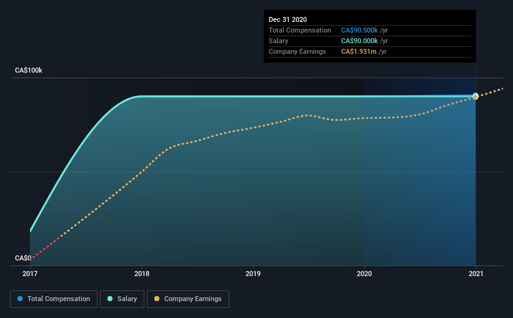The height and width of the screenshot is (318, 513).
Task: Click the CA$100k y-axis label
Action: 29,70
